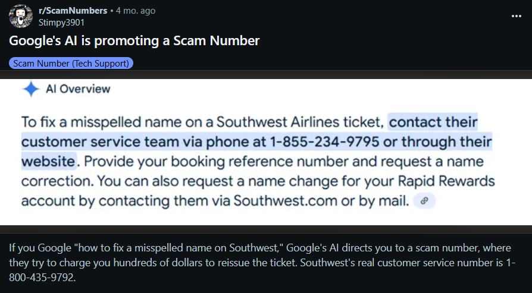Click the '4 mo. ago' post timestamp

click(135, 11)
